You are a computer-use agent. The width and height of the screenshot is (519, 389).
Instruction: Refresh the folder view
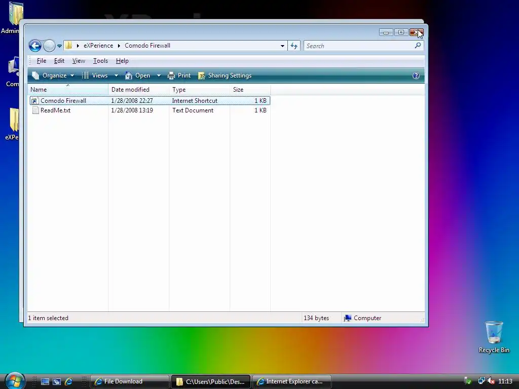(294, 46)
